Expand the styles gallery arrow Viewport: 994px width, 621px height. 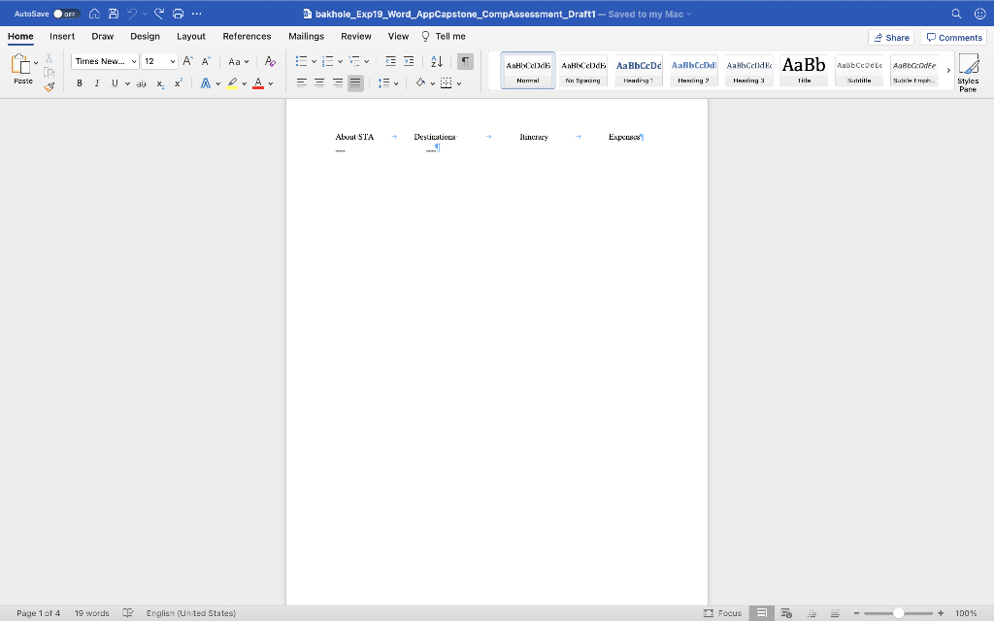point(948,70)
